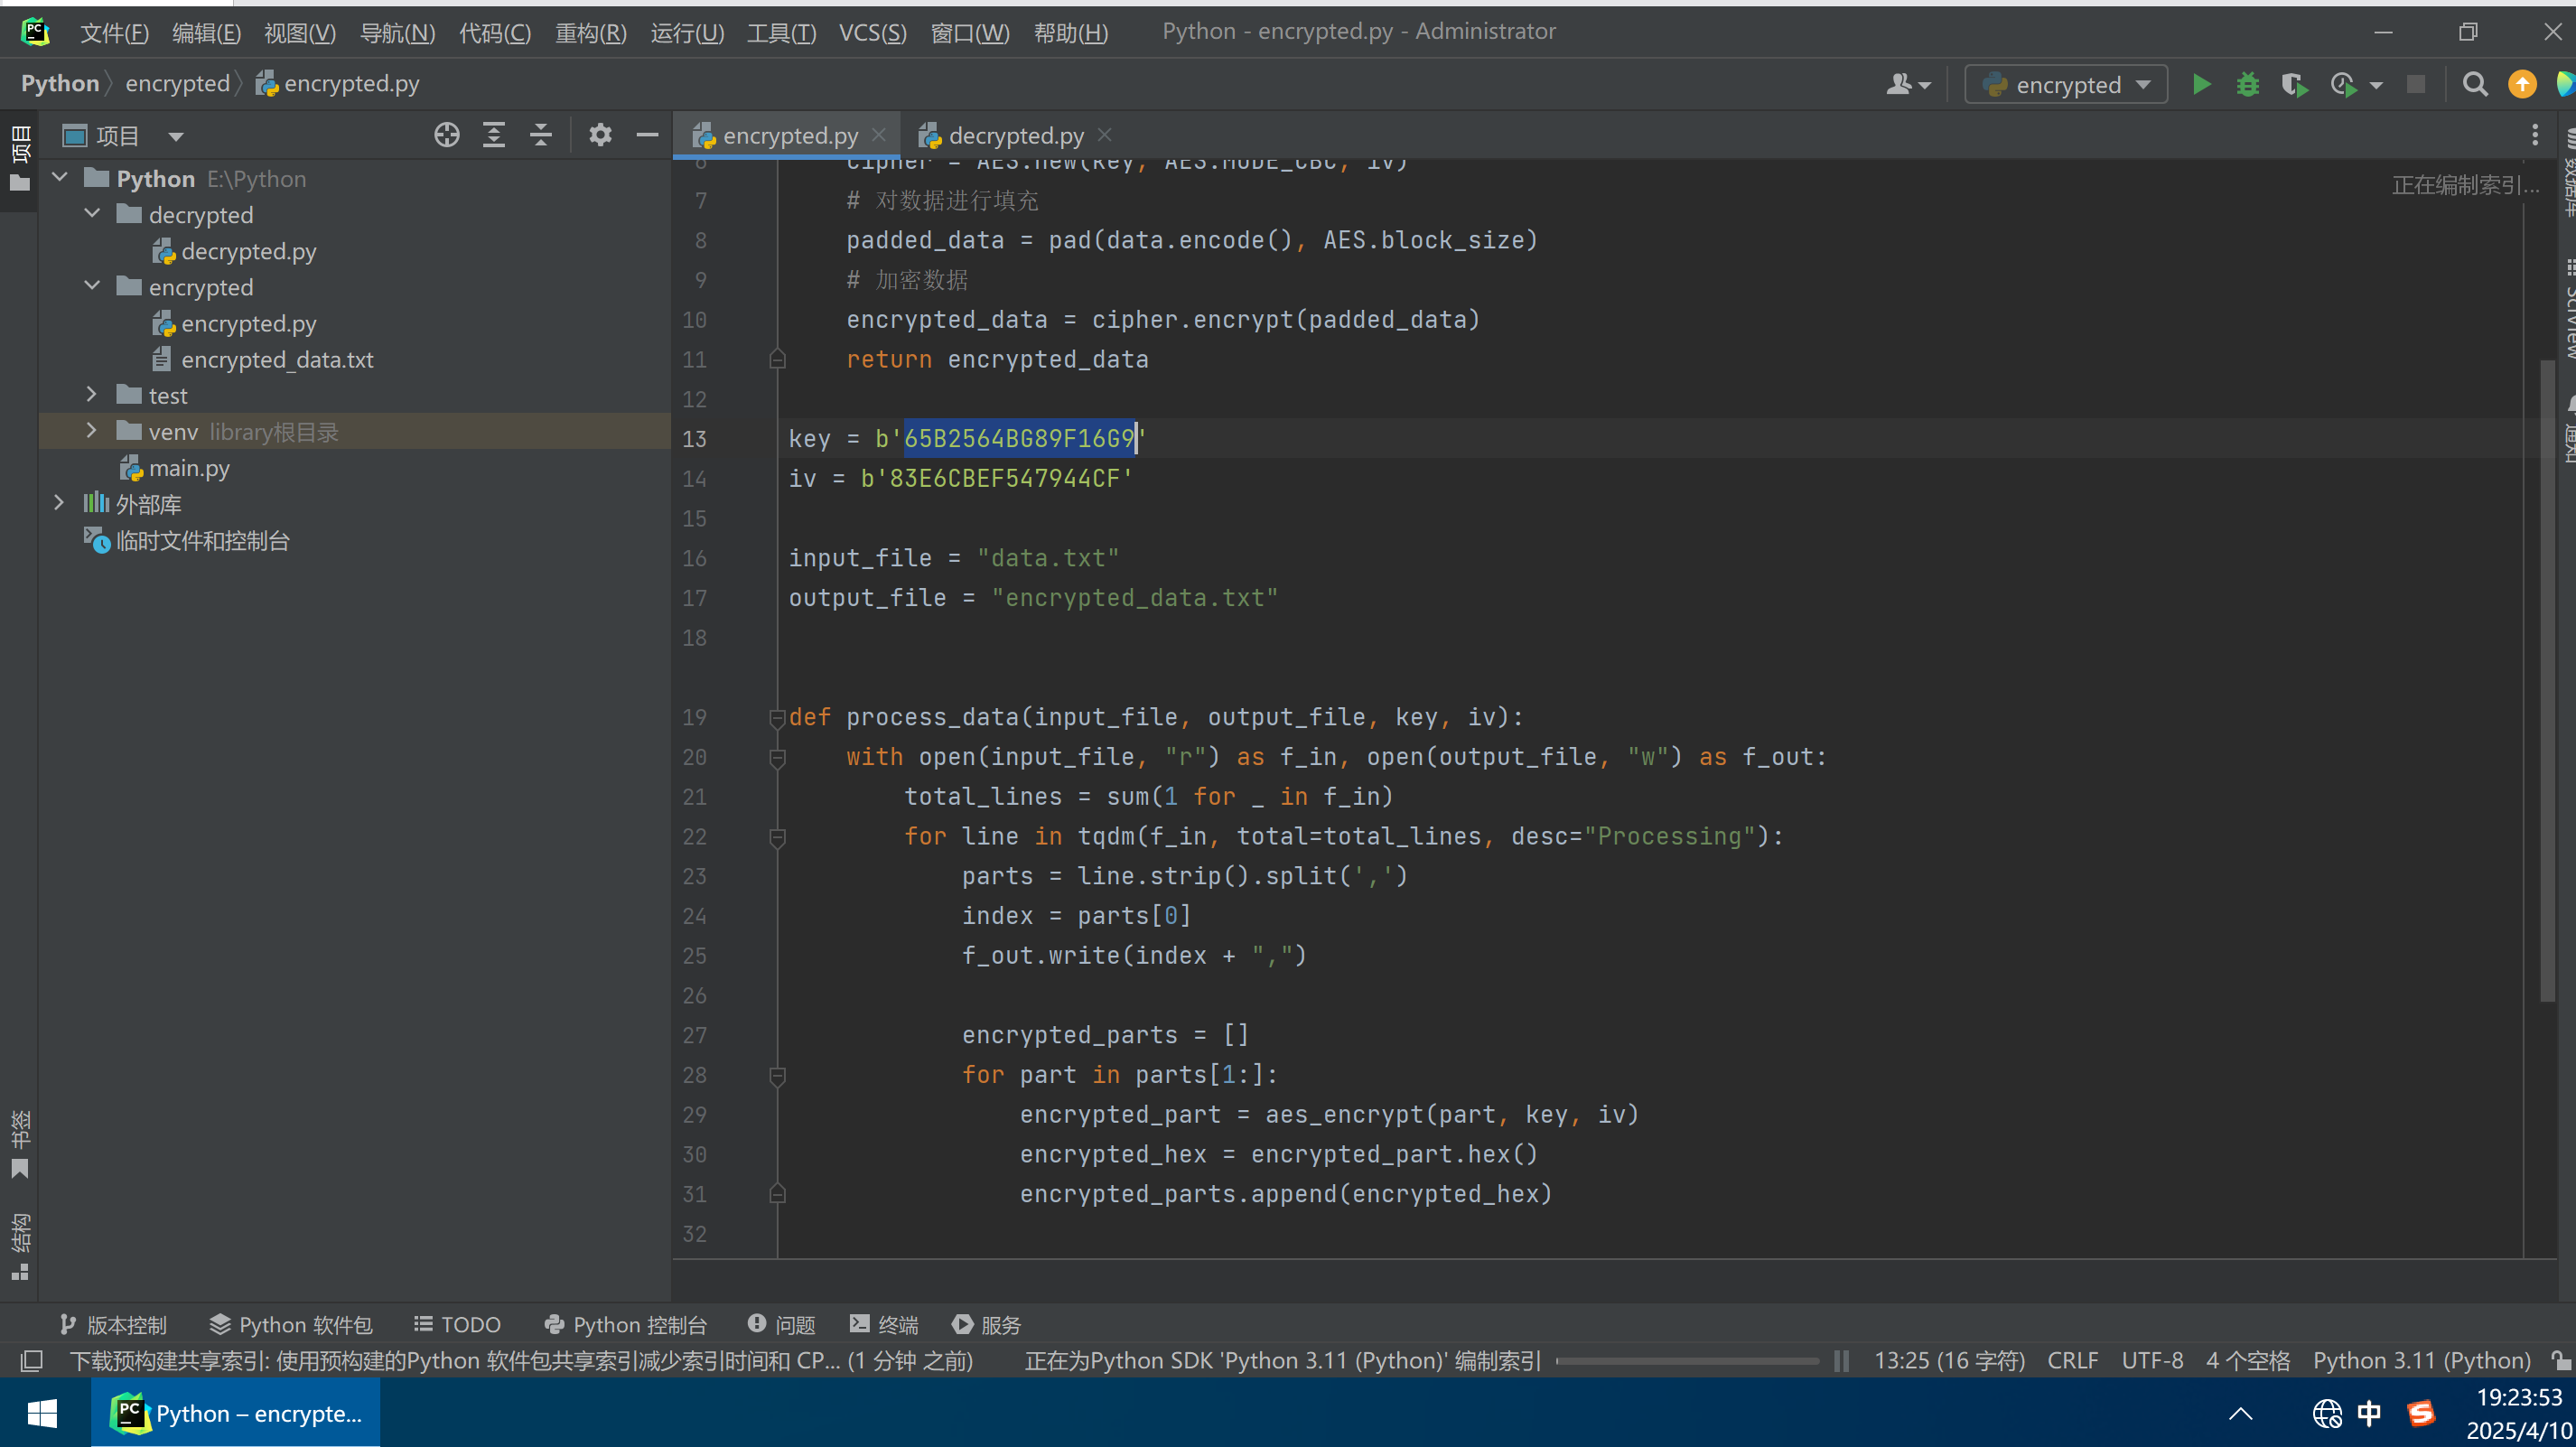Screen dimensions: 2576x1447
Task: Collapse the decrypted folder
Action: (92, 214)
